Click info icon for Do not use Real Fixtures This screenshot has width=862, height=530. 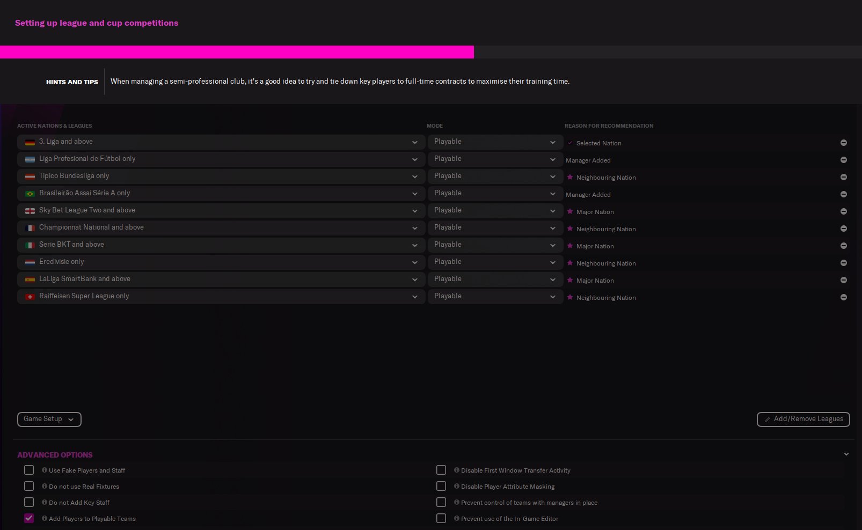click(x=45, y=486)
